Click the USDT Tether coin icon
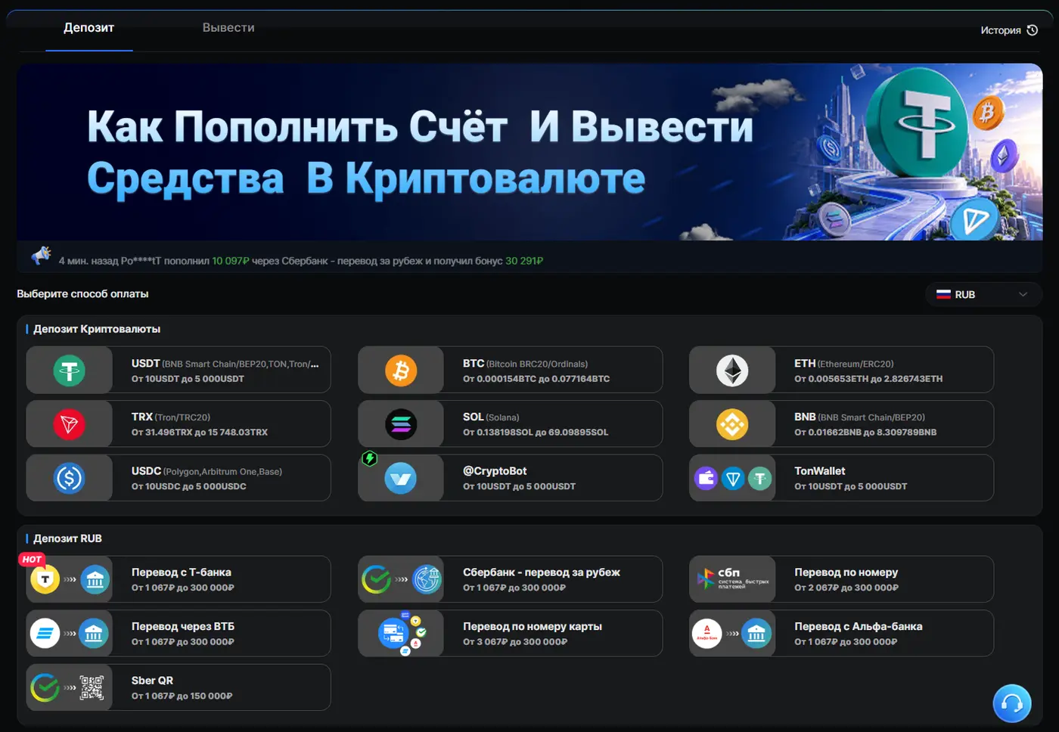1059x732 pixels. pyautogui.click(x=69, y=371)
